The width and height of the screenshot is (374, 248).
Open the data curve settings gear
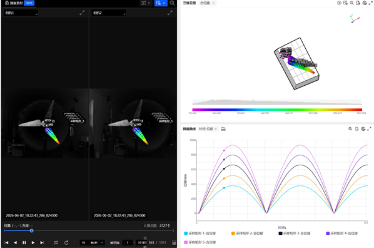363,129
